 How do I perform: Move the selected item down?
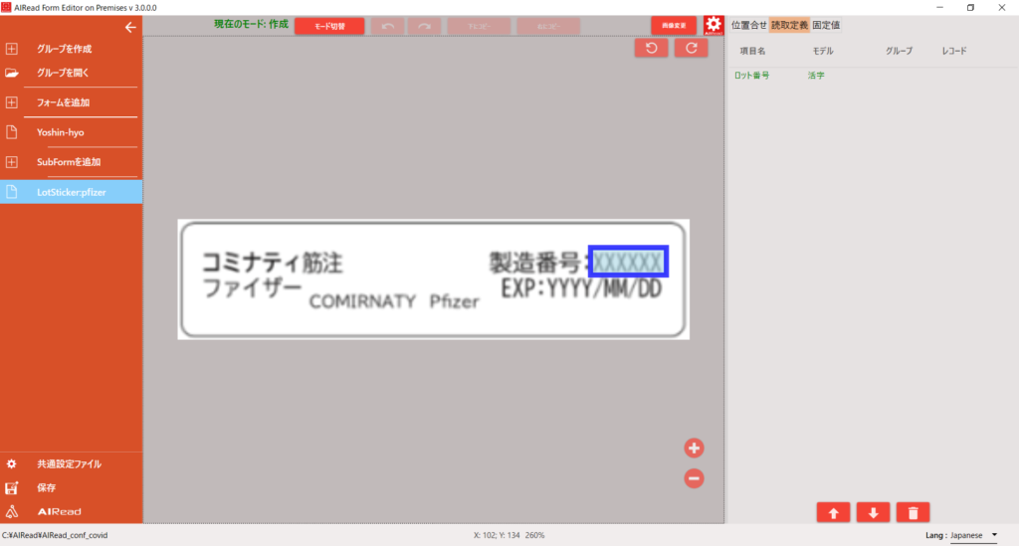(874, 513)
